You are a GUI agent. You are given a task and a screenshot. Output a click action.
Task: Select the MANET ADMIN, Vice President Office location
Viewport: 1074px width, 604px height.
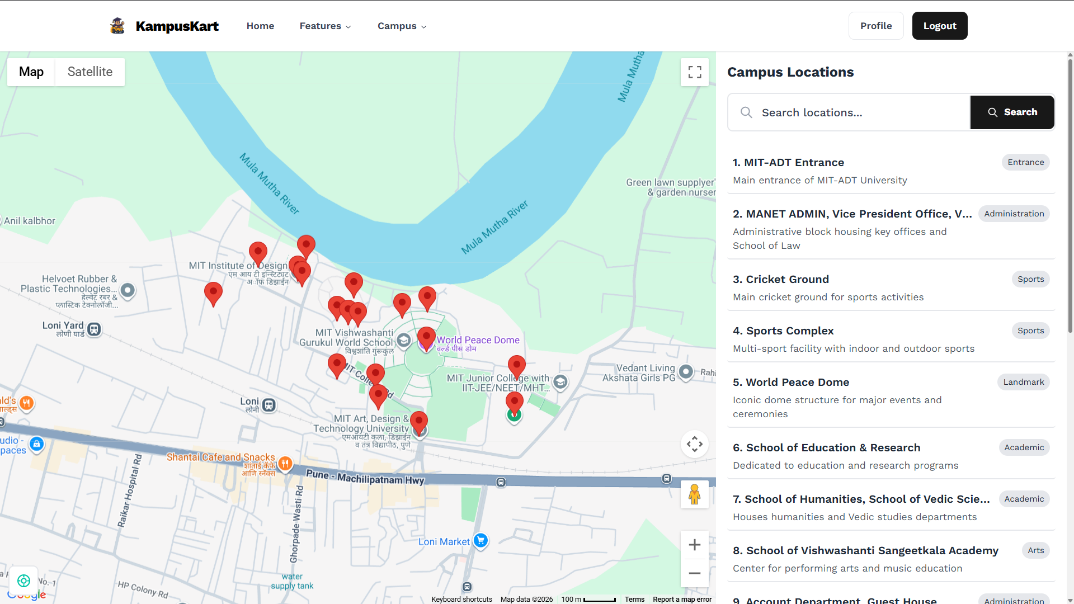click(x=891, y=229)
